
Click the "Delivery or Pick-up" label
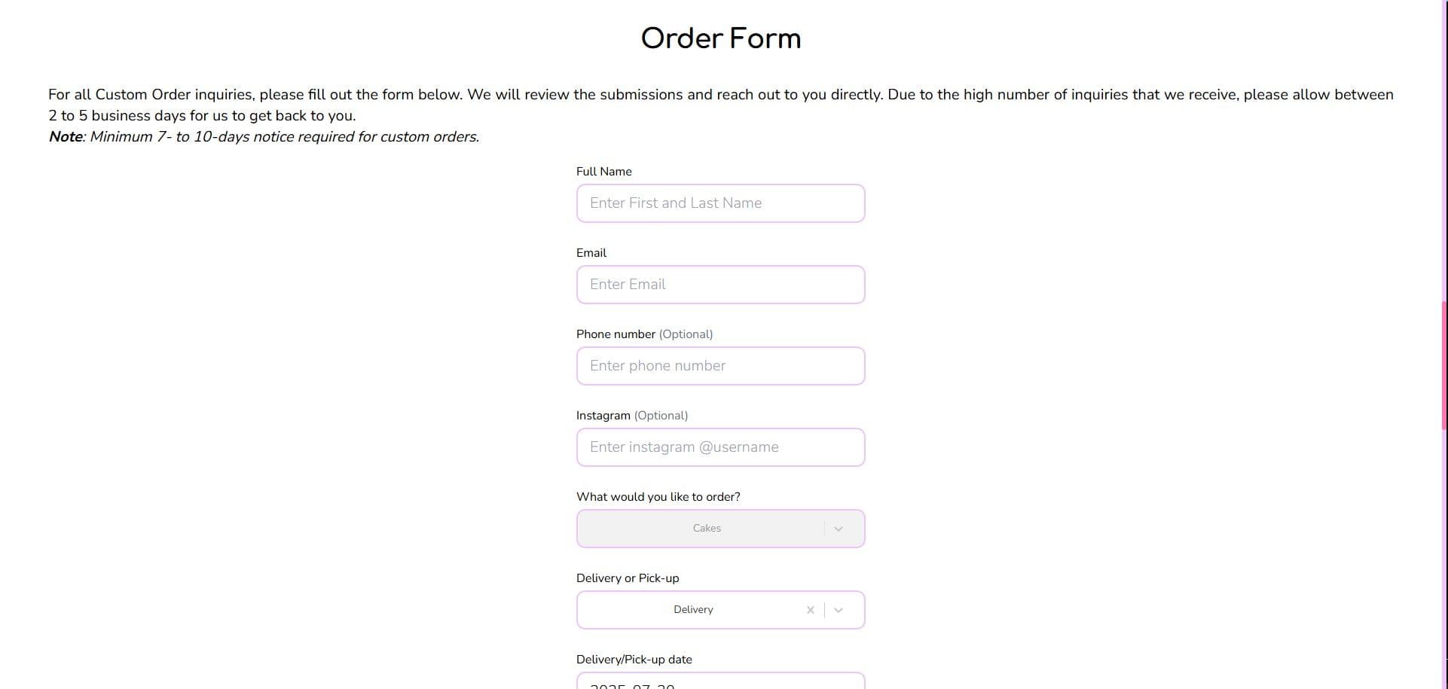coord(627,578)
